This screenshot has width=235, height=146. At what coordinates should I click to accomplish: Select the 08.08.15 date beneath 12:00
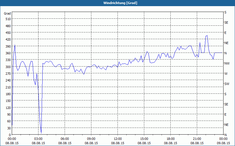pos(118,143)
